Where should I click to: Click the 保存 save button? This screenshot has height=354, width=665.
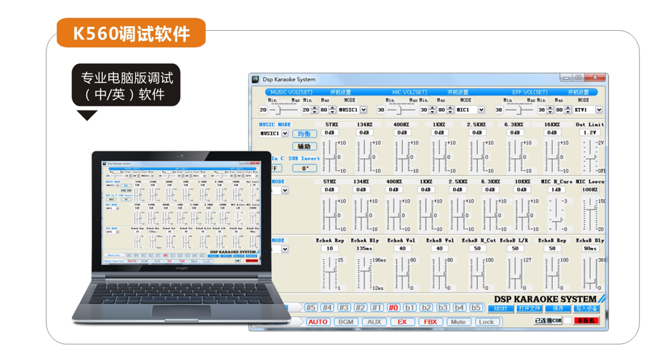558,309
